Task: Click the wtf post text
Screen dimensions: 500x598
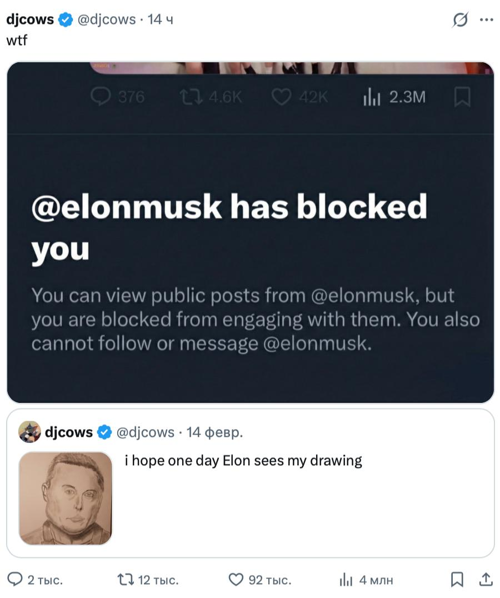Action: pos(16,40)
